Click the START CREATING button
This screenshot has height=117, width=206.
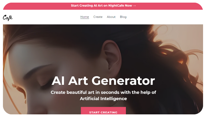(103, 111)
